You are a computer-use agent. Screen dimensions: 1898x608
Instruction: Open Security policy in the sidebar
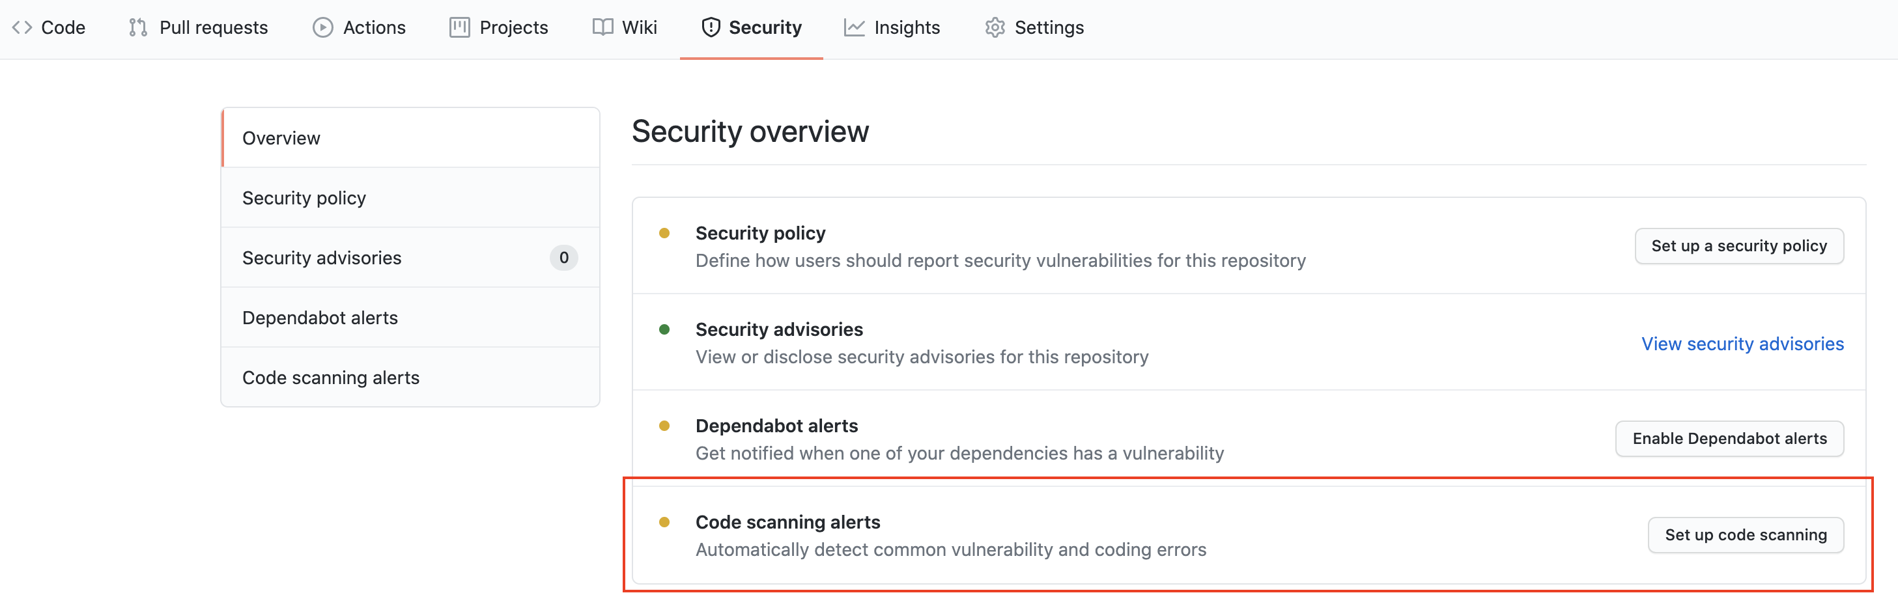pos(304,198)
